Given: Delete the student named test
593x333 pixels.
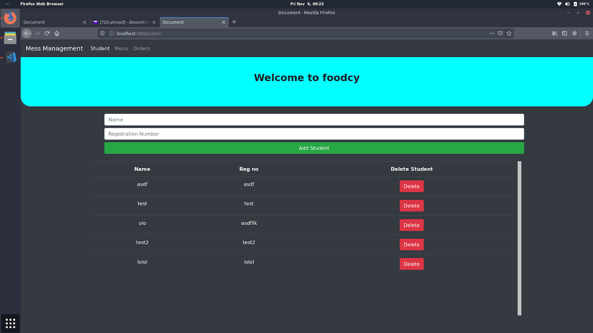Looking at the screenshot, I should [x=411, y=206].
